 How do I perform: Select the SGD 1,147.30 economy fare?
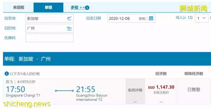(161, 87)
